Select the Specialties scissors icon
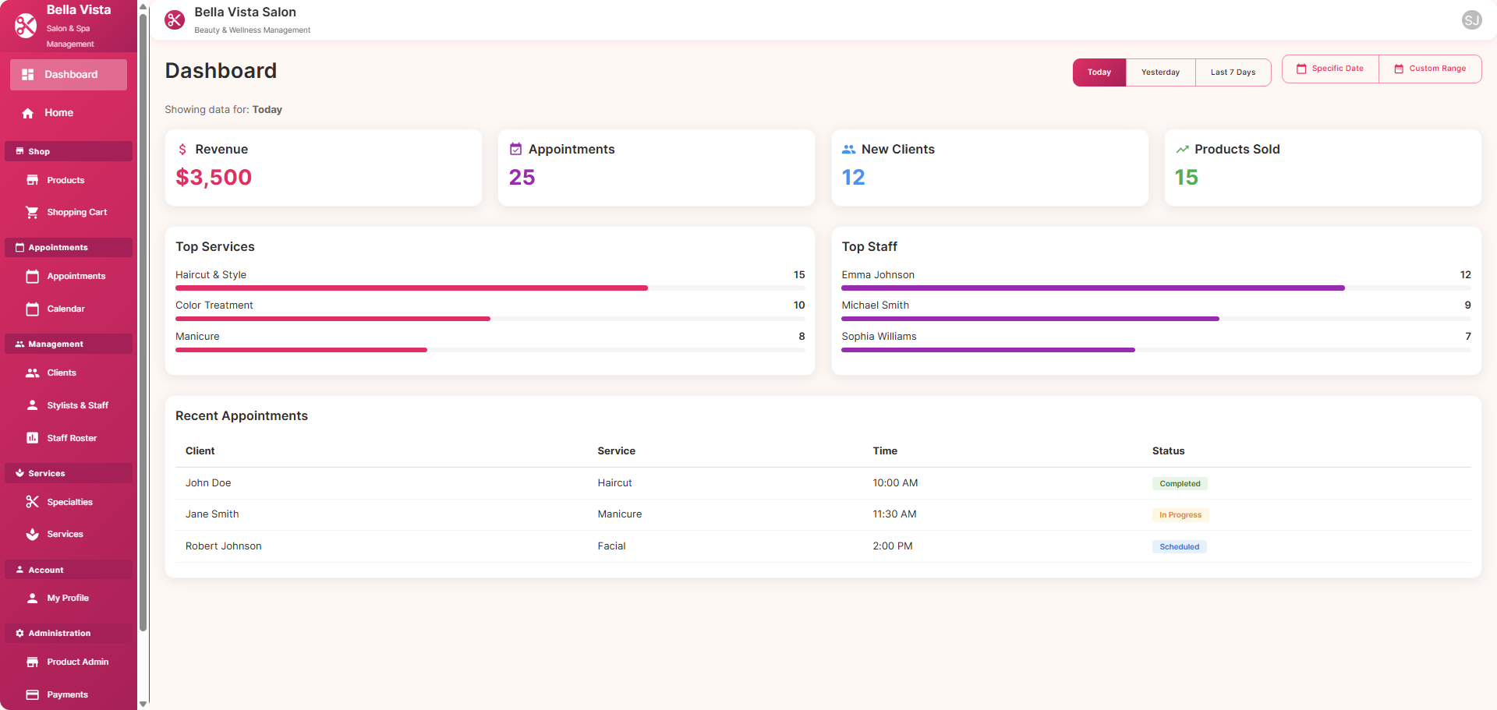This screenshot has height=710, width=1497. click(x=32, y=501)
